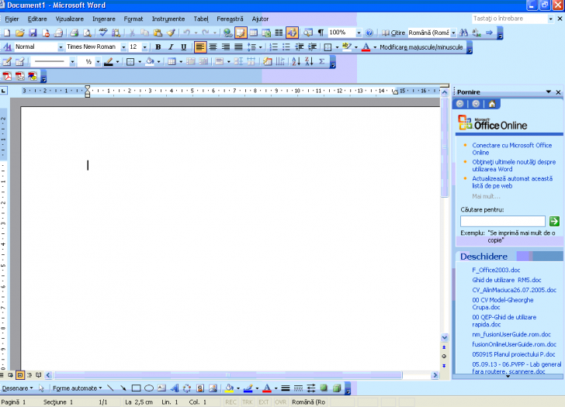The width and height of the screenshot is (565, 407).
Task: Expand the Desenare menu
Action: coord(17,388)
